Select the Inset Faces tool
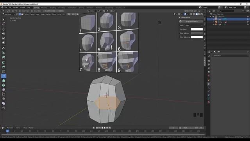This screenshot has width=250, height=141. click(4, 62)
